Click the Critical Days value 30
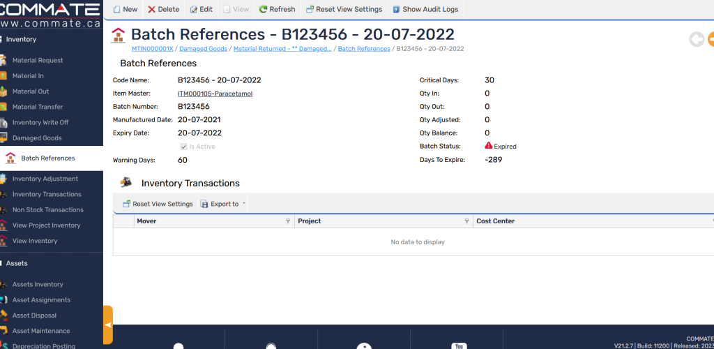The width and height of the screenshot is (714, 349). pyautogui.click(x=489, y=80)
